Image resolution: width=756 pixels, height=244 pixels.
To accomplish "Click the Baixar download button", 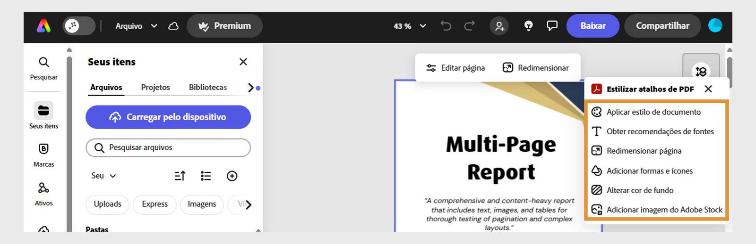I will pyautogui.click(x=593, y=26).
